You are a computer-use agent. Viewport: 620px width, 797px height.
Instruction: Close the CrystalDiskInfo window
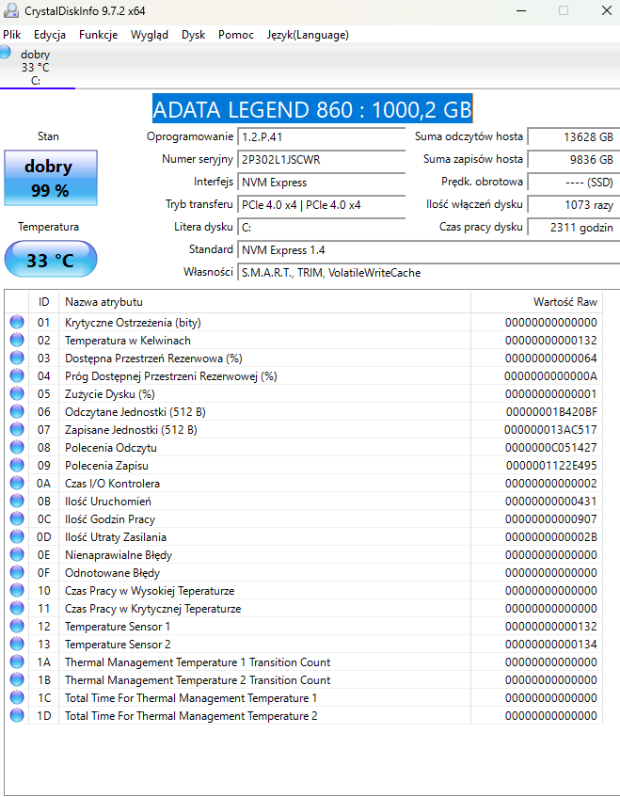click(606, 10)
